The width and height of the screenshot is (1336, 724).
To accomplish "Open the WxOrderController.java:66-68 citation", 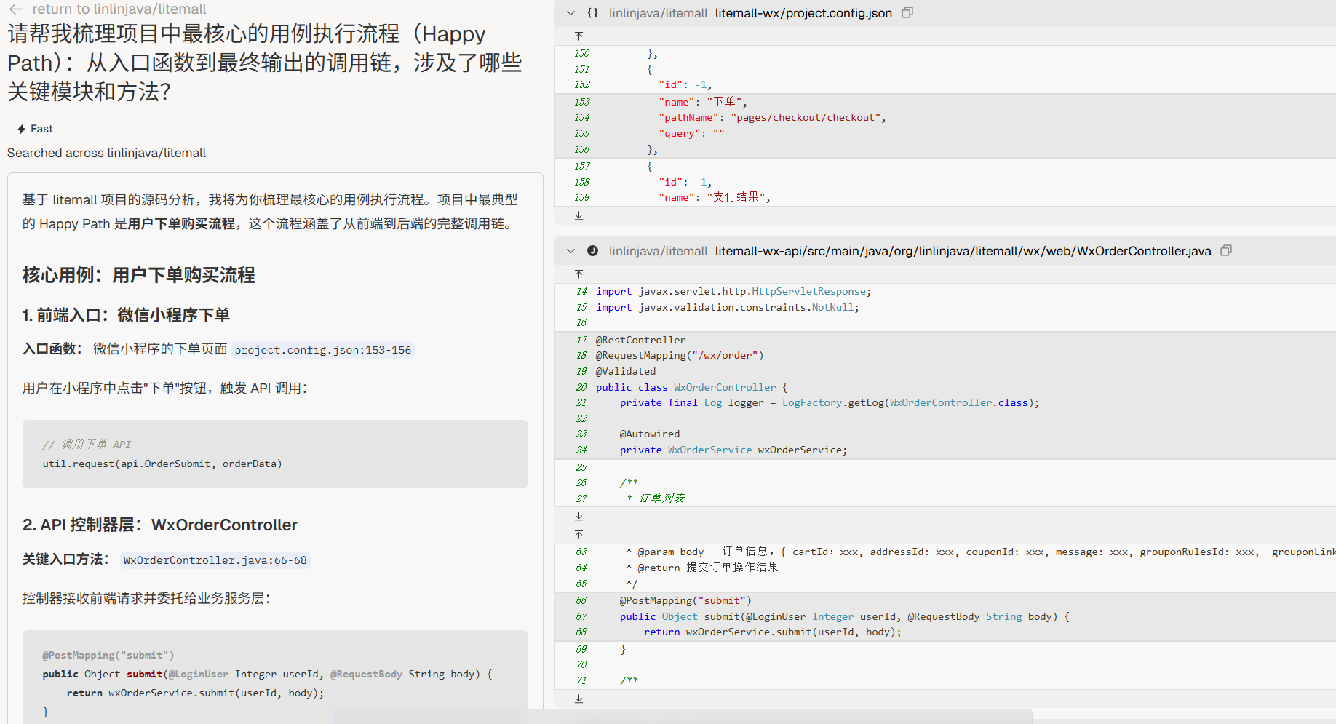I will tap(215, 560).
